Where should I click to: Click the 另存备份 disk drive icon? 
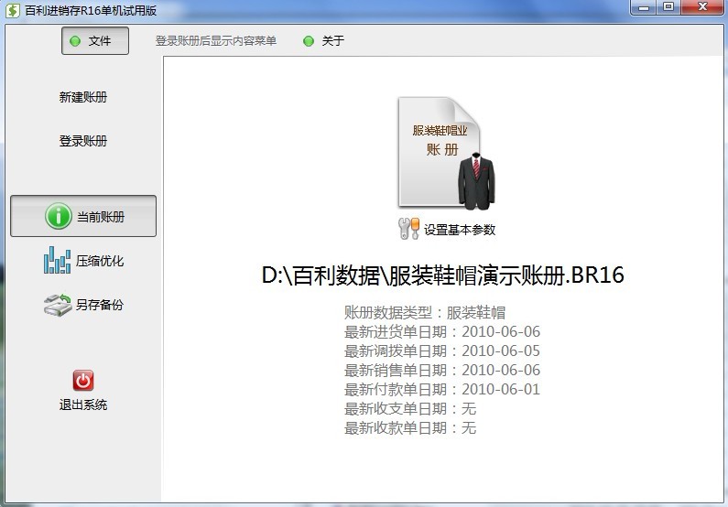[57, 305]
